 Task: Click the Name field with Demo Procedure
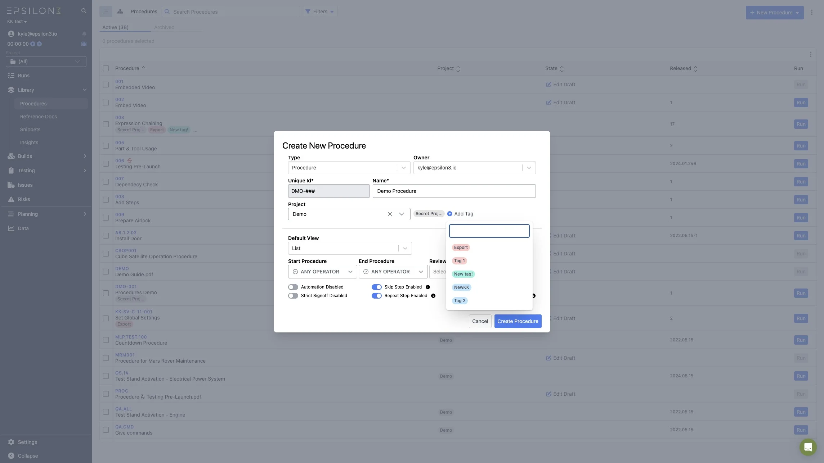pyautogui.click(x=454, y=191)
